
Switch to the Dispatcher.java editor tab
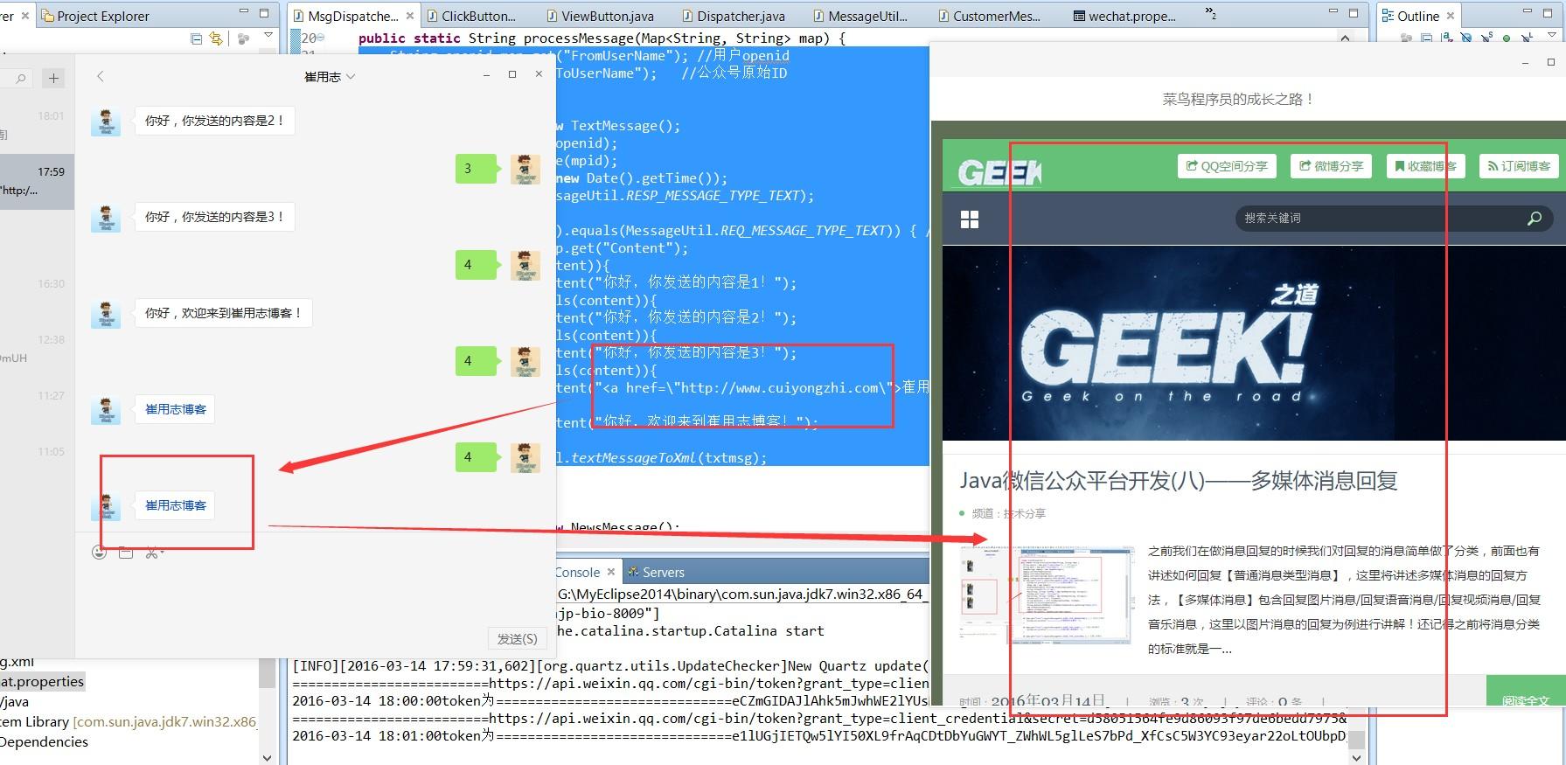tap(740, 16)
